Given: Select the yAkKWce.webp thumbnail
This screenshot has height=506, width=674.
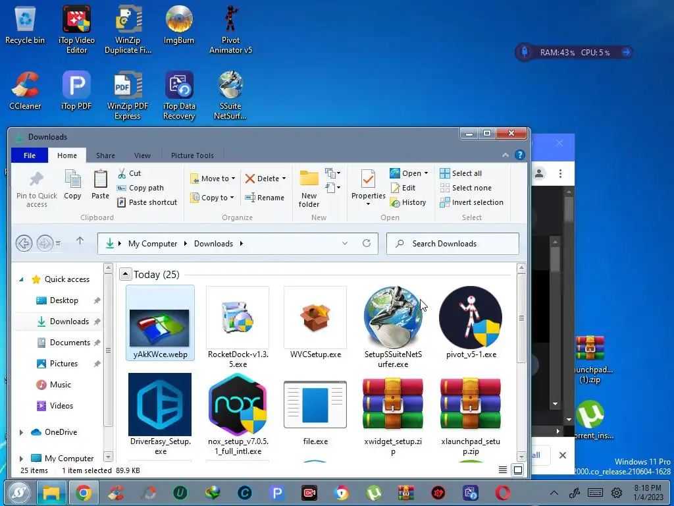Looking at the screenshot, I should point(161,323).
